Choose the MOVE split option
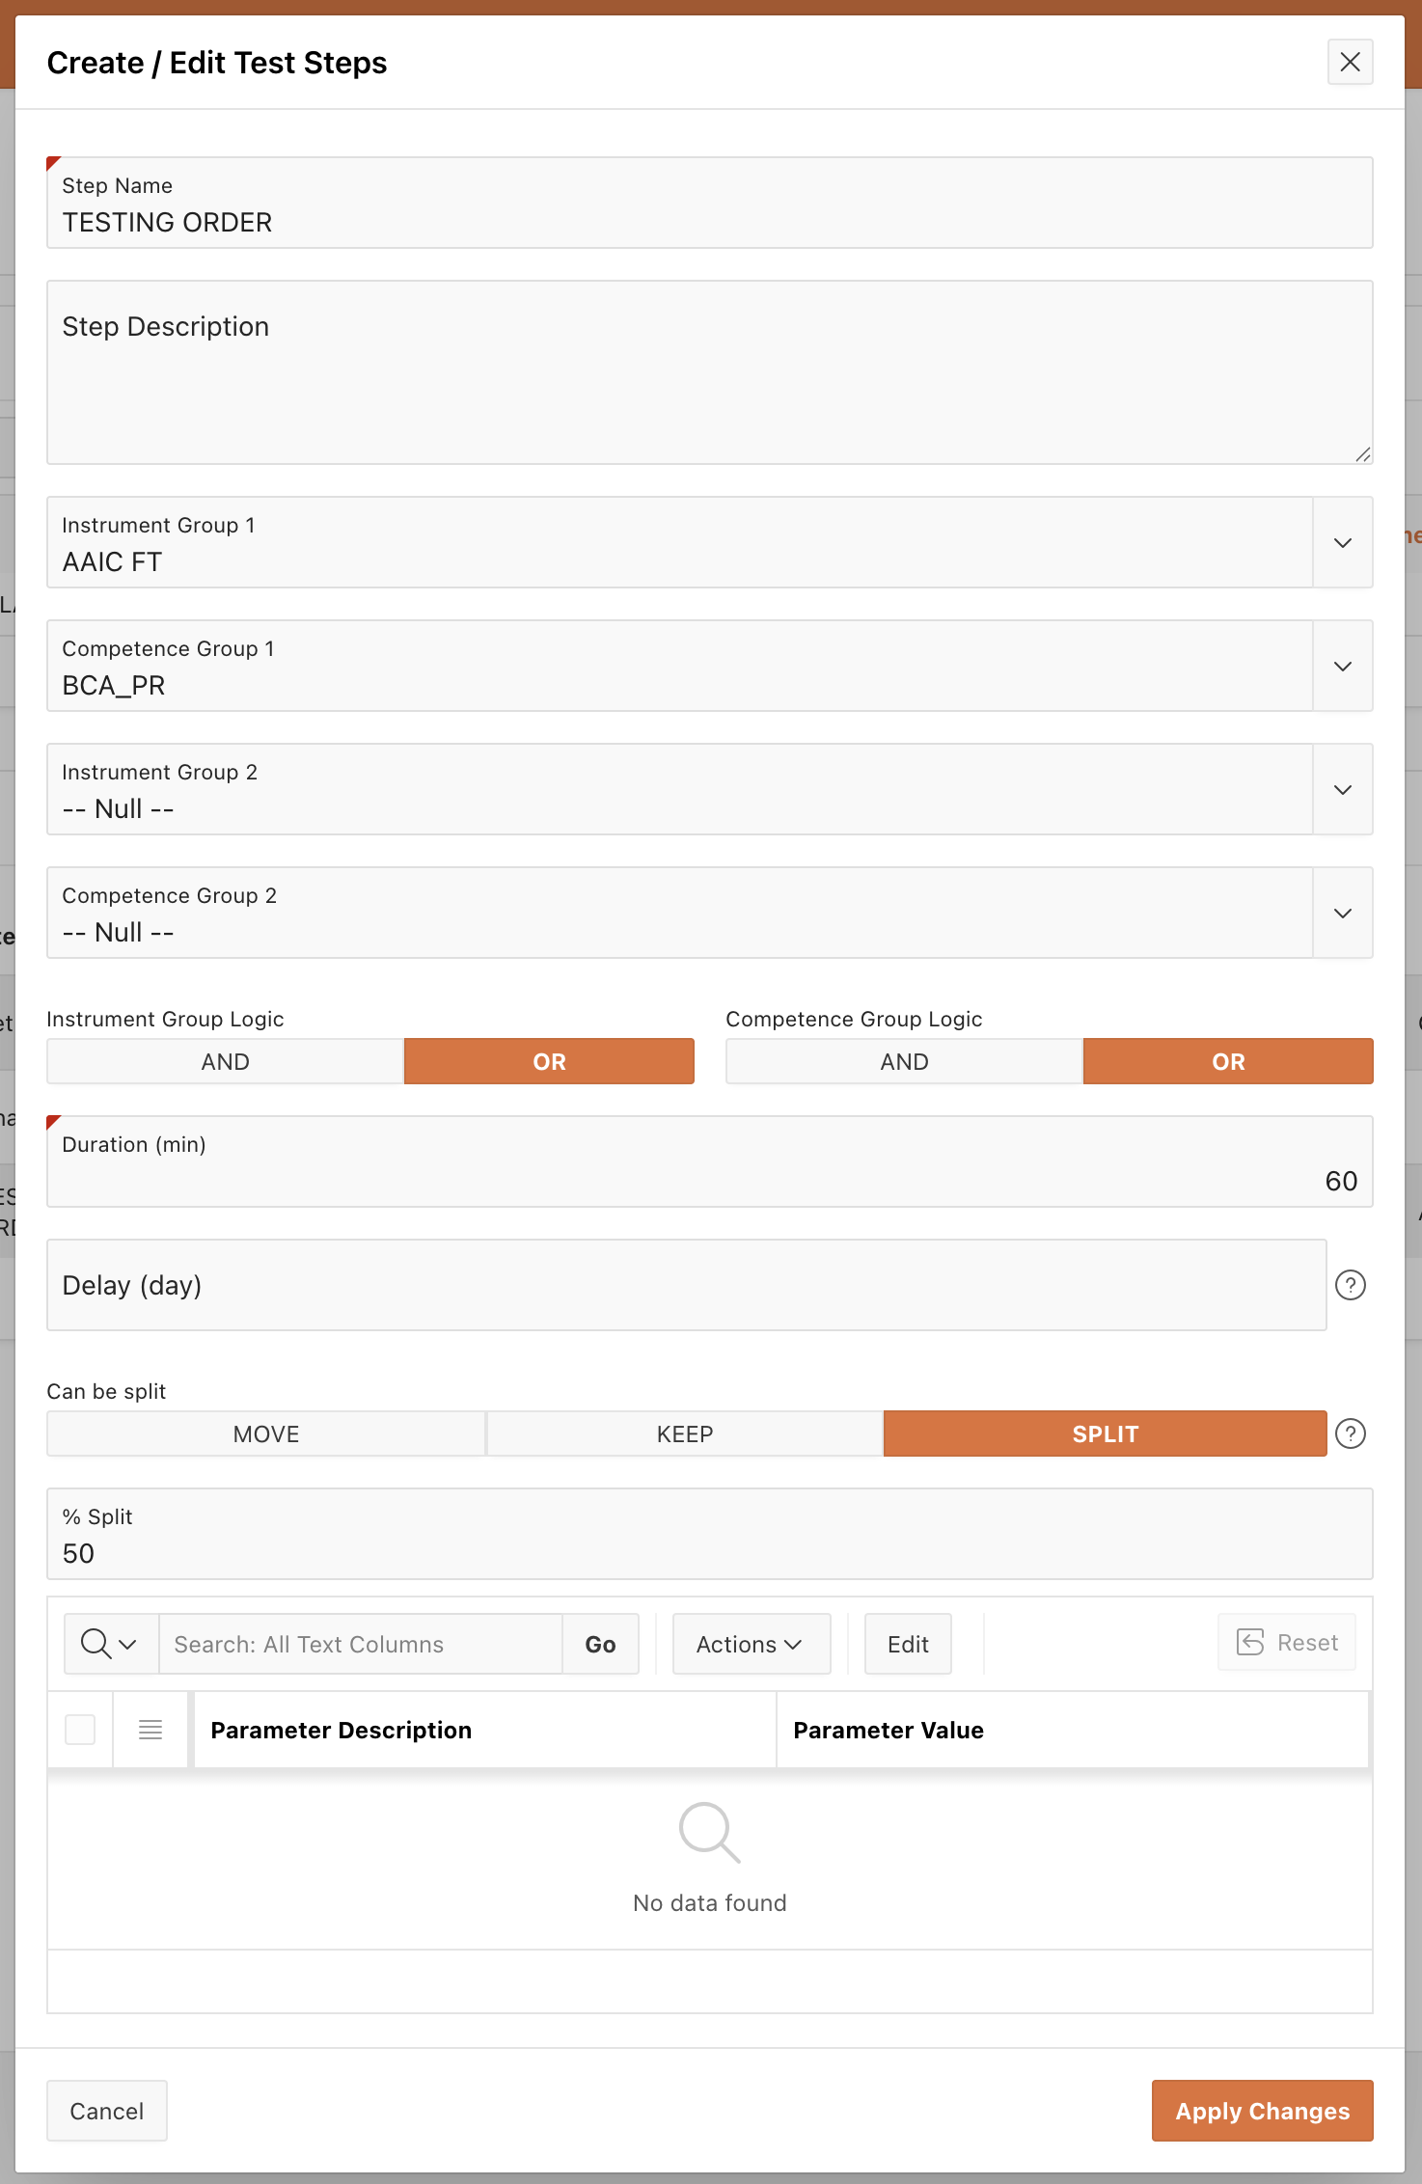The height and width of the screenshot is (2184, 1422). pyautogui.click(x=265, y=1433)
